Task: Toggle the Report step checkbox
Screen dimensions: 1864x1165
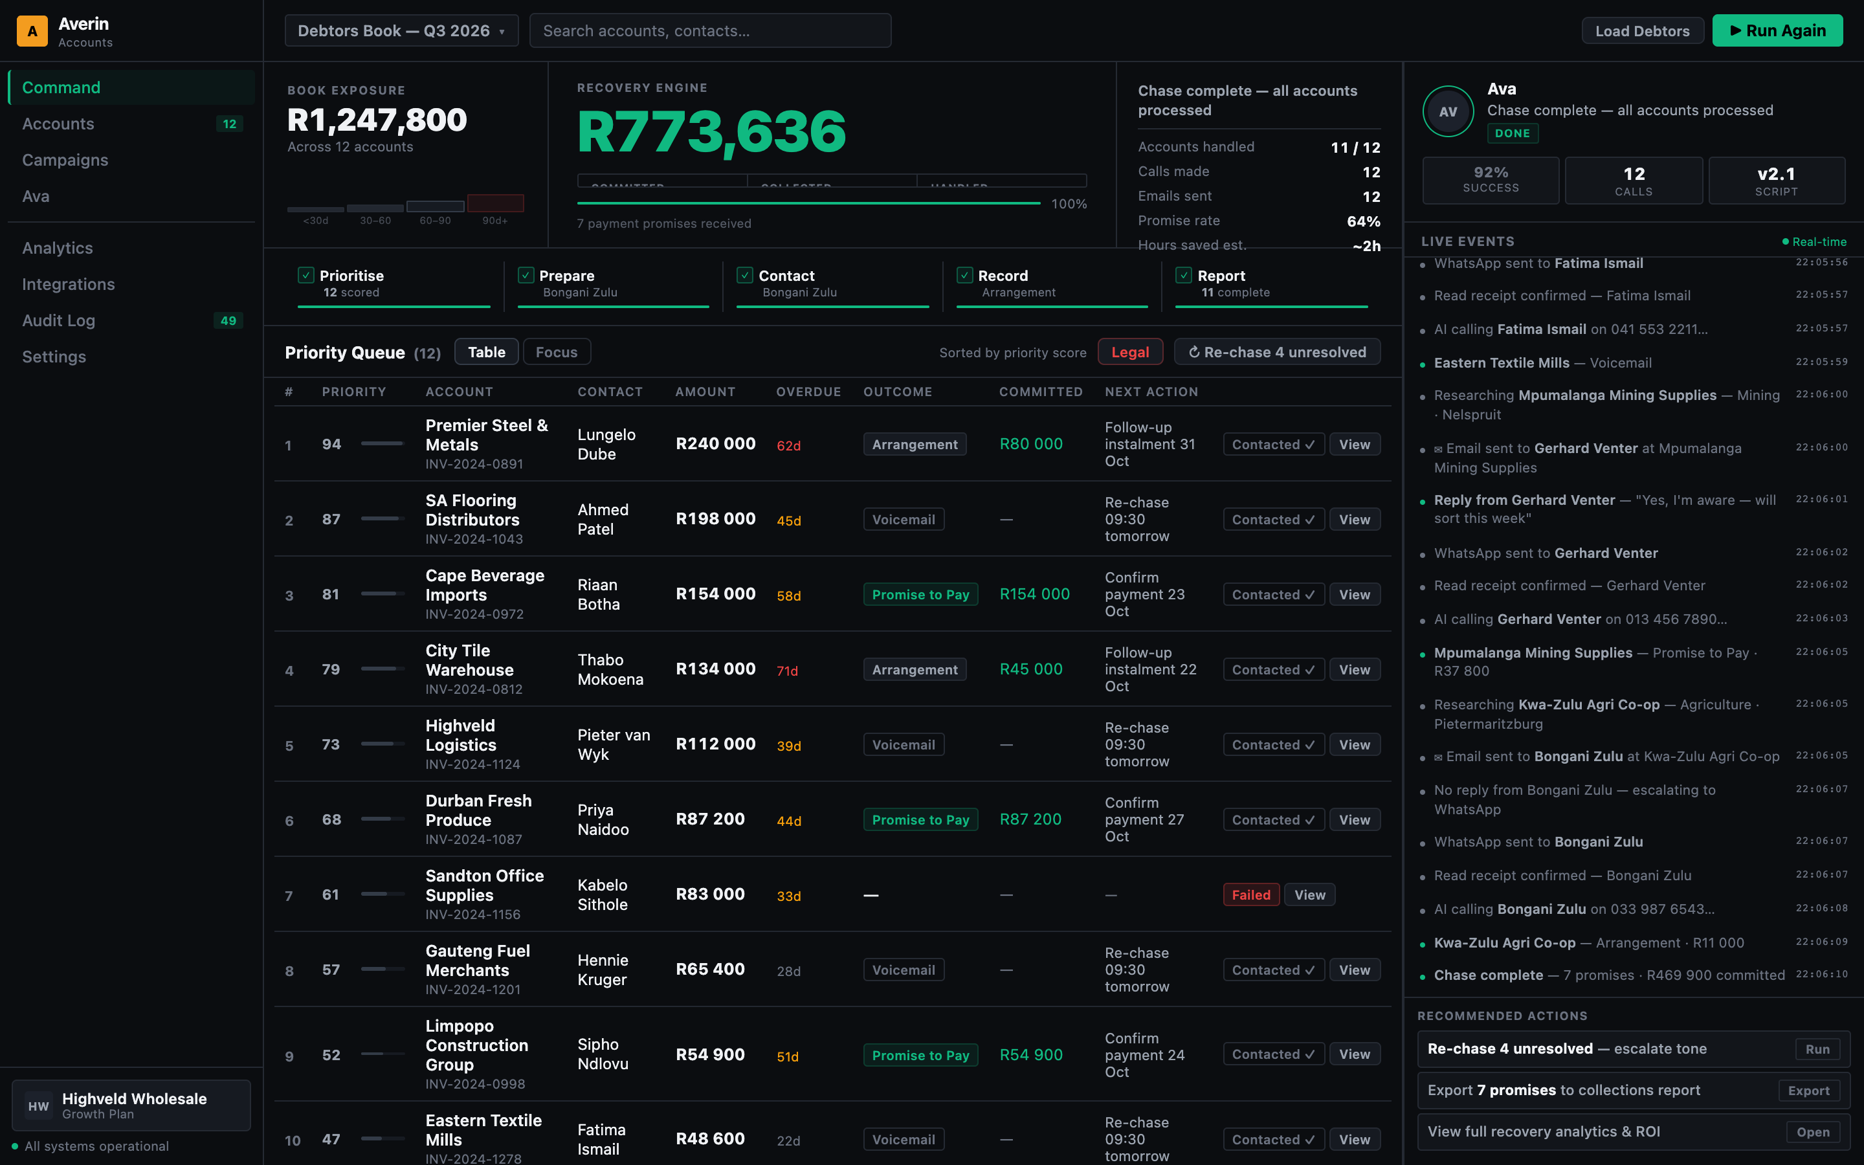Action: pos(1184,275)
